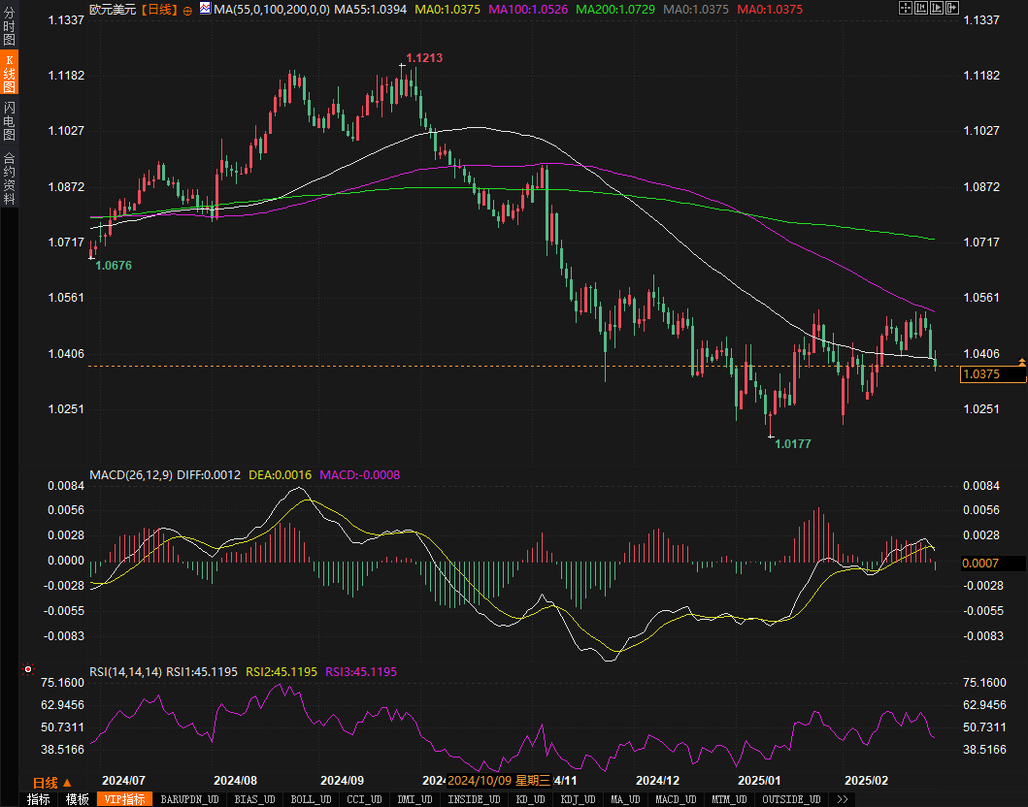This screenshot has width=1028, height=807.
Task: Select the KDJ_UD indicator tab
Action: pos(580,799)
